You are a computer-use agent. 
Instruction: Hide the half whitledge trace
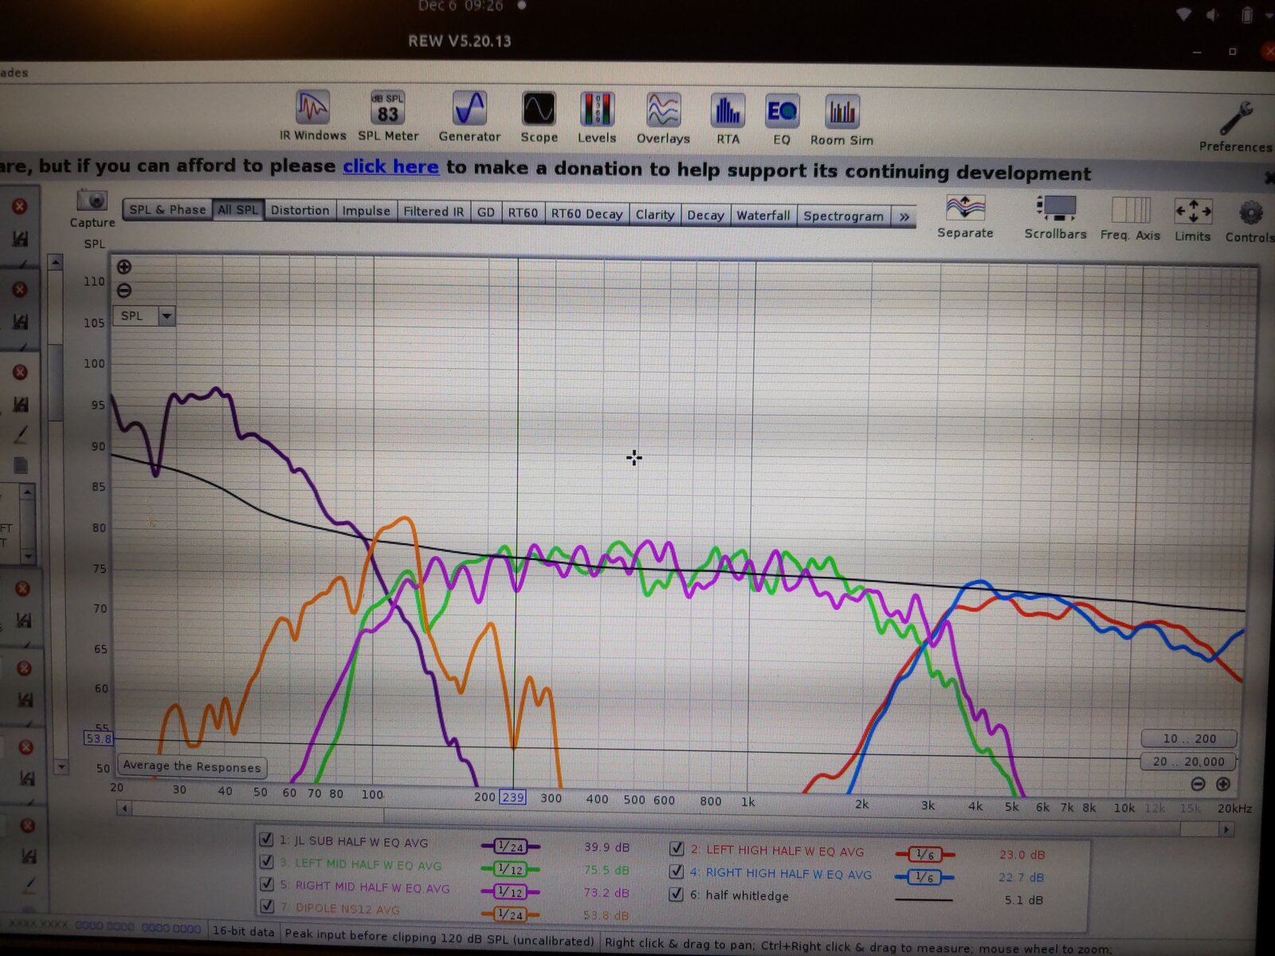coord(677,894)
